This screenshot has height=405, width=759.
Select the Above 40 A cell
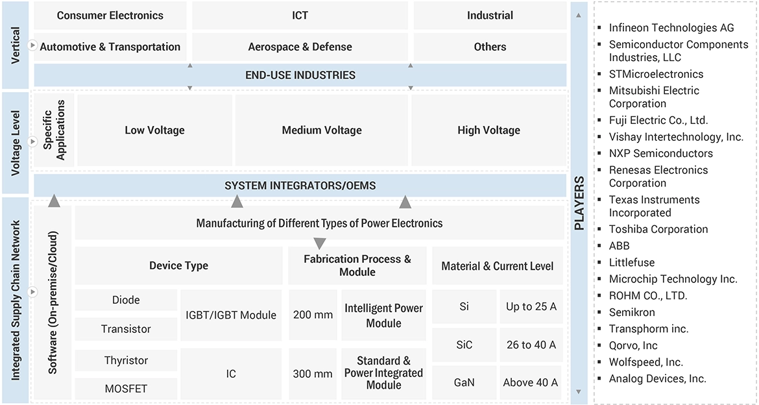tap(530, 382)
